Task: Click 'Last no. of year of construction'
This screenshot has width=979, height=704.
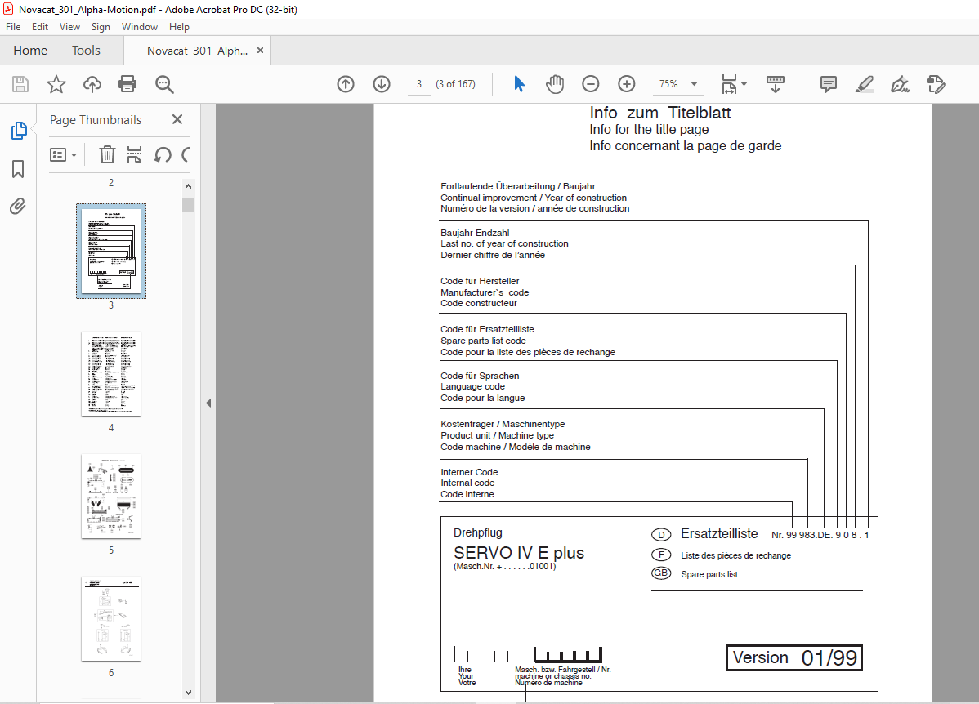Action: [504, 243]
